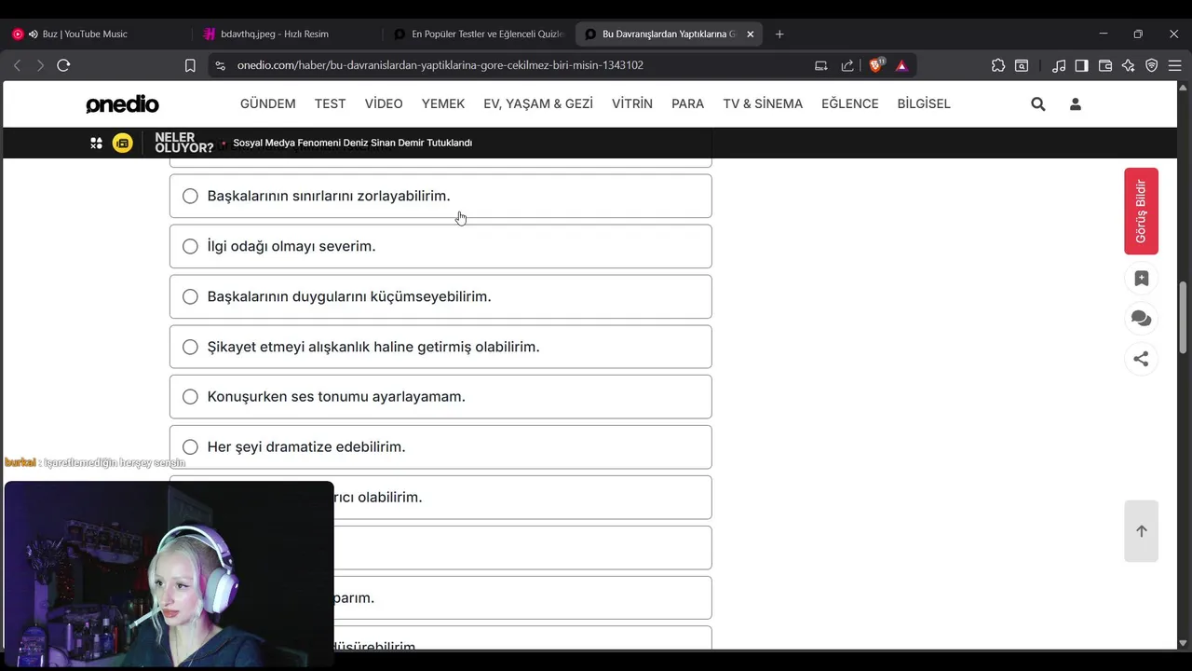Open the EĞLENCE section
1192x671 pixels.
[850, 103]
